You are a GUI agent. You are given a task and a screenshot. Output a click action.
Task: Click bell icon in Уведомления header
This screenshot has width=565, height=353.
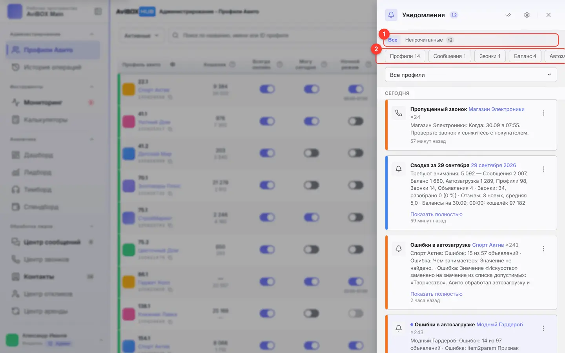coord(391,15)
